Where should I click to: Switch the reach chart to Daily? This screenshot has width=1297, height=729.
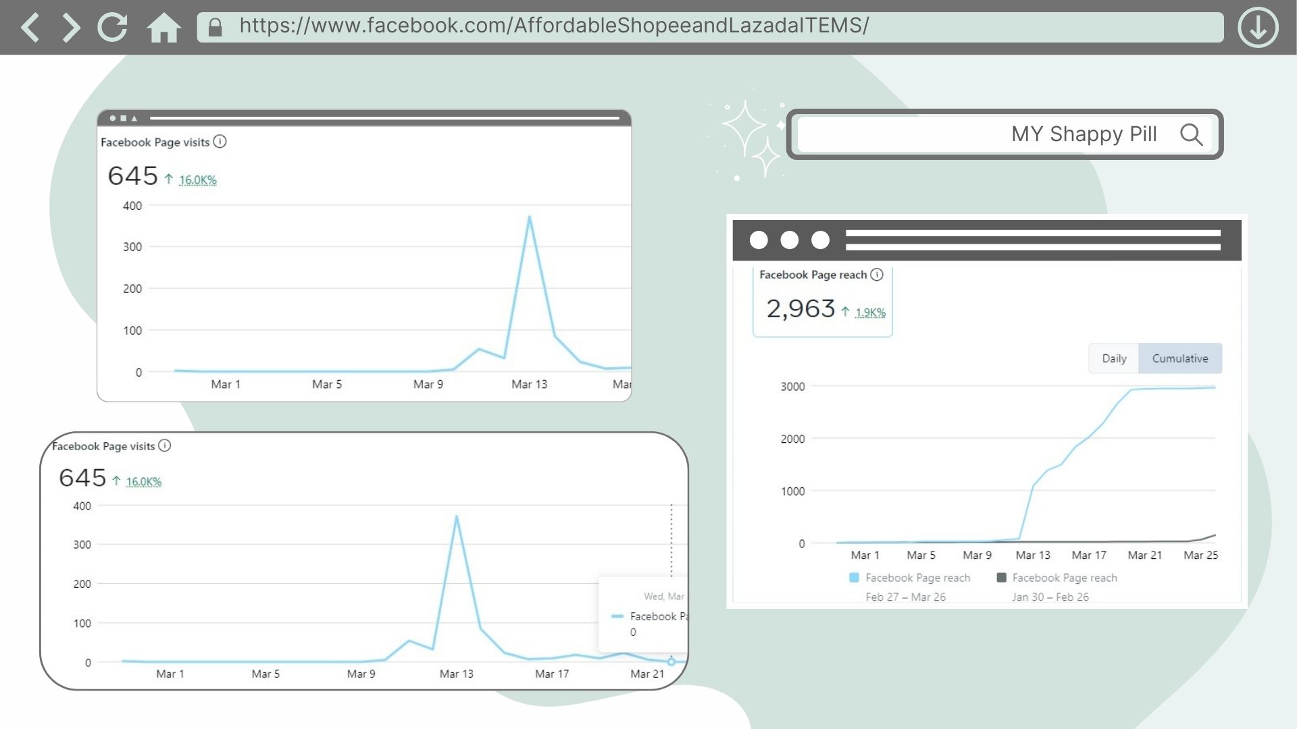pyautogui.click(x=1114, y=358)
